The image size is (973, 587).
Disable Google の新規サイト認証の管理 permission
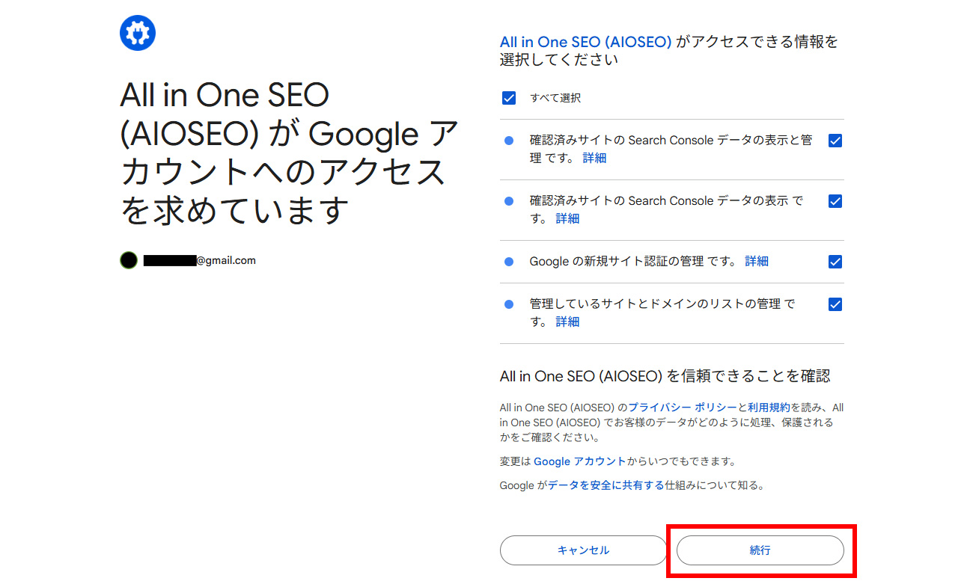835,261
